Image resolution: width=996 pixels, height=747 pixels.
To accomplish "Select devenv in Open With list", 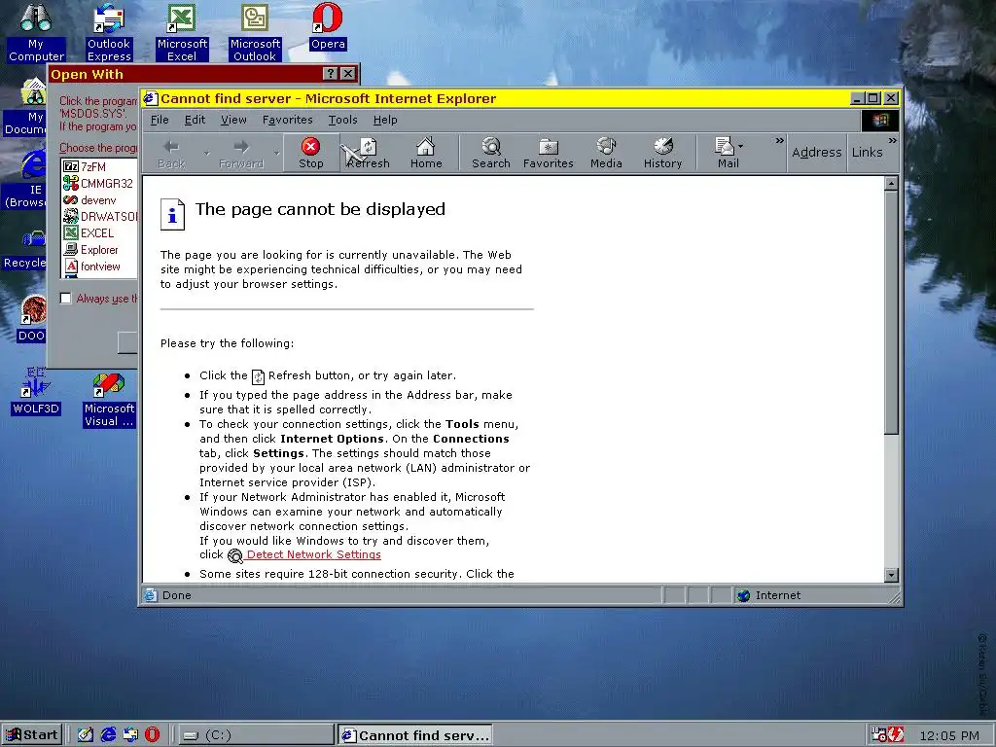I will (99, 200).
